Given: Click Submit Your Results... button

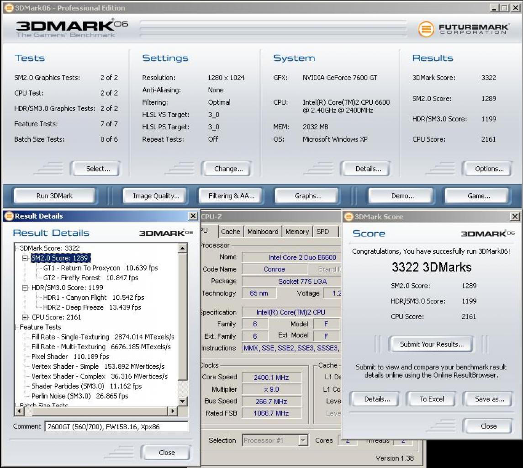Looking at the screenshot, I should [432, 344].
